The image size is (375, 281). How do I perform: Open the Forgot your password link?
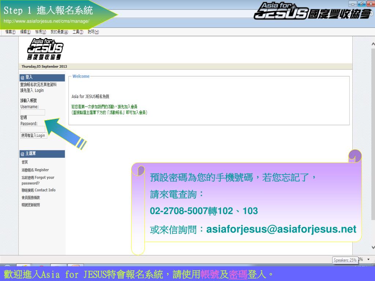pos(37,180)
